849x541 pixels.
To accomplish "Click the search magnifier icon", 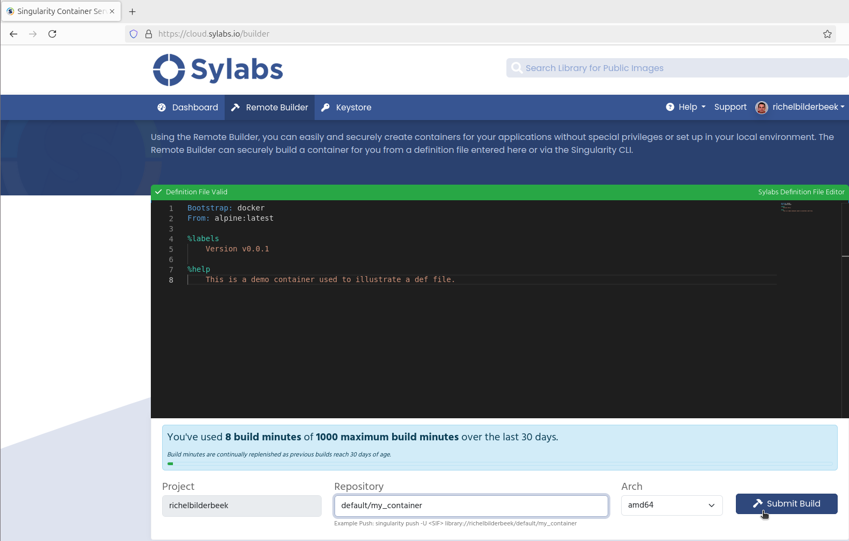I will click(517, 68).
